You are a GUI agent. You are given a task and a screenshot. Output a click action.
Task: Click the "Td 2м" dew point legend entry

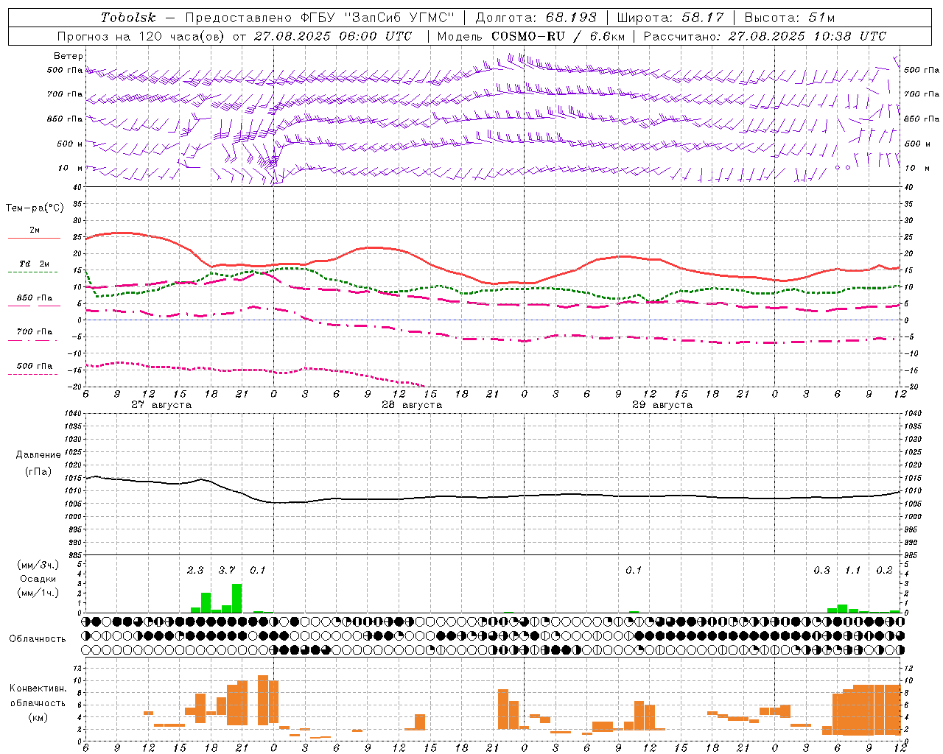34,264
